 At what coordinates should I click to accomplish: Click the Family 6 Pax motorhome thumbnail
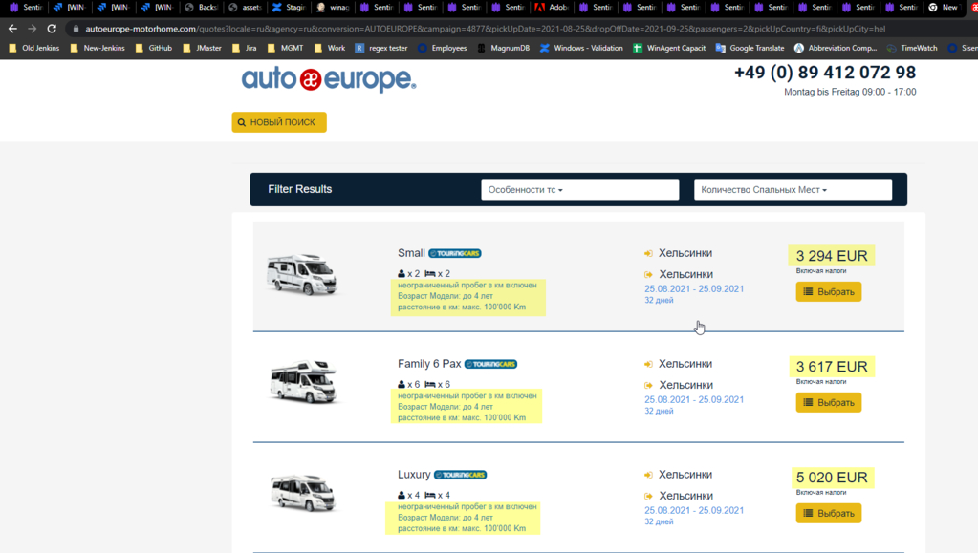pyautogui.click(x=303, y=381)
